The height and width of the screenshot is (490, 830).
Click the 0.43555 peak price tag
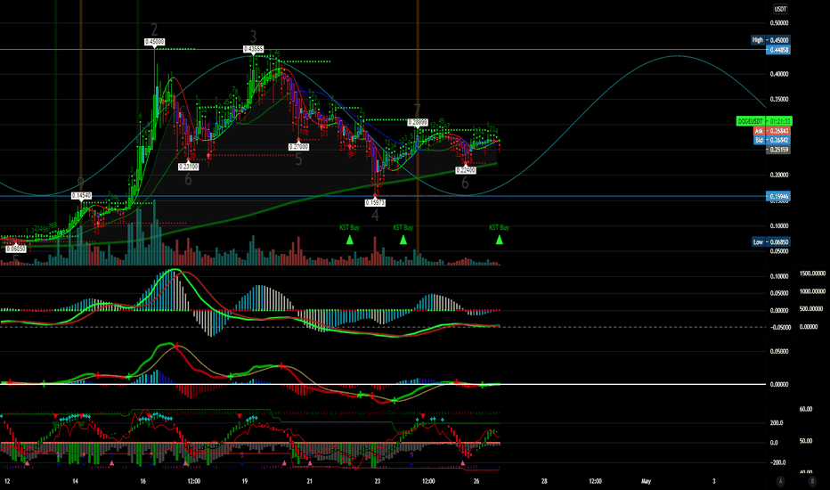(253, 49)
